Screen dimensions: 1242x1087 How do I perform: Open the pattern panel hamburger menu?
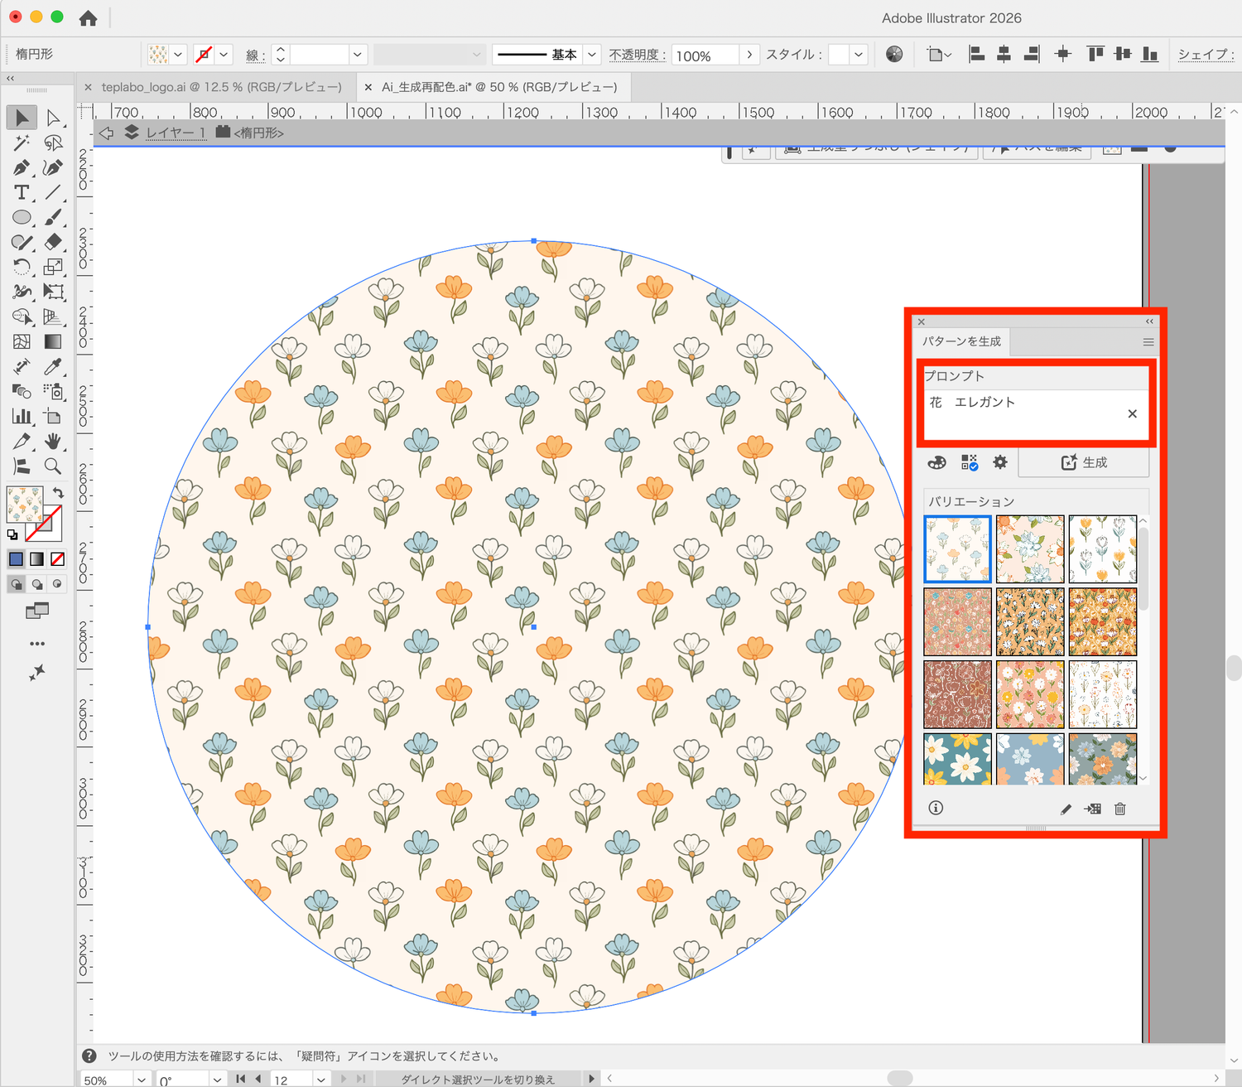pos(1148,342)
